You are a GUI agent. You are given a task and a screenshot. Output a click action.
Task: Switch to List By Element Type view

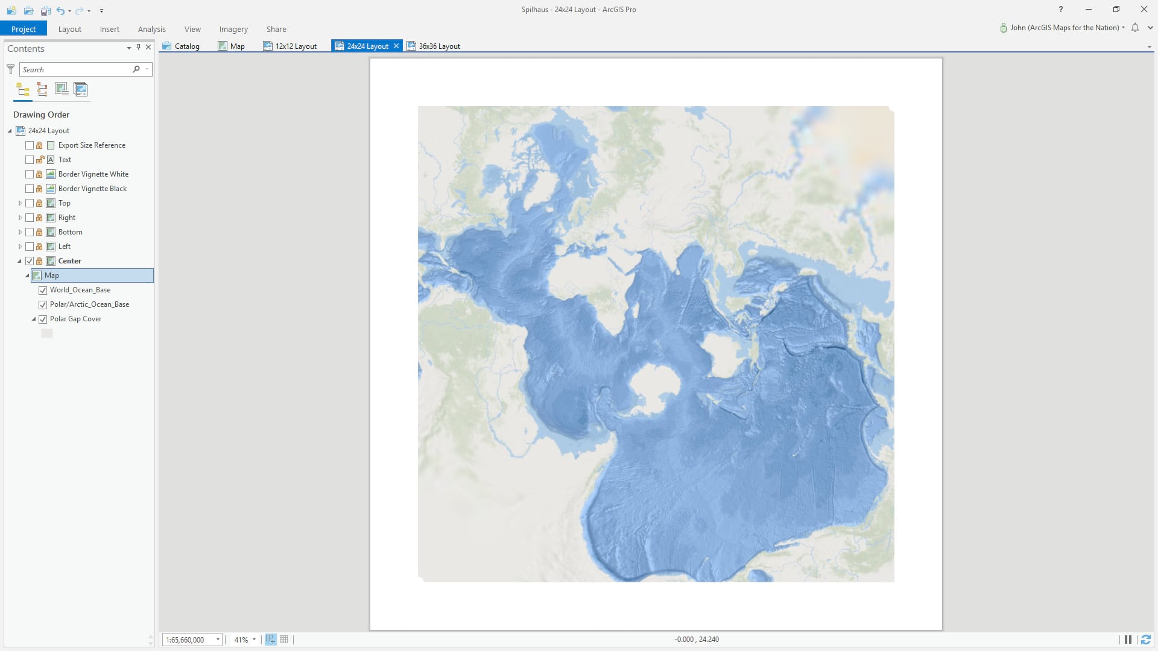tap(42, 90)
